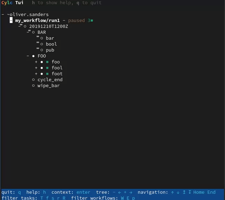Toggle the 'R' task filter in the footer

64,198
